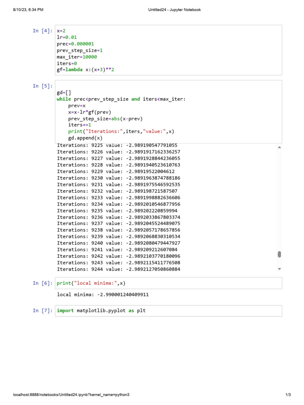
Task: Select the In [5]: prompt label
Action: coord(43,86)
